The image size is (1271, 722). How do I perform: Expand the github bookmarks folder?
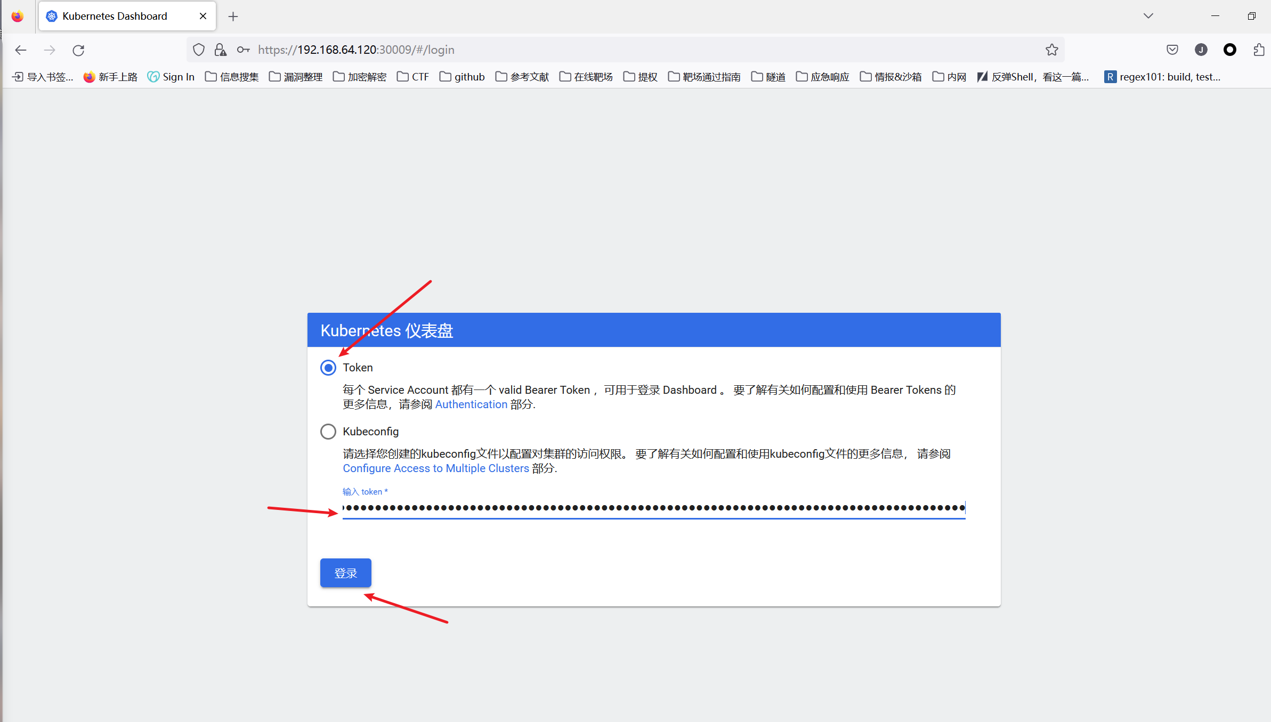[462, 77]
